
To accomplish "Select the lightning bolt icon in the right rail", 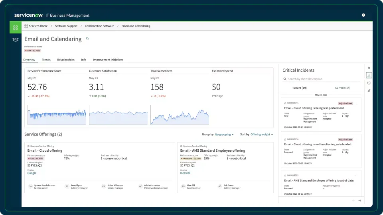I will (369, 68).
